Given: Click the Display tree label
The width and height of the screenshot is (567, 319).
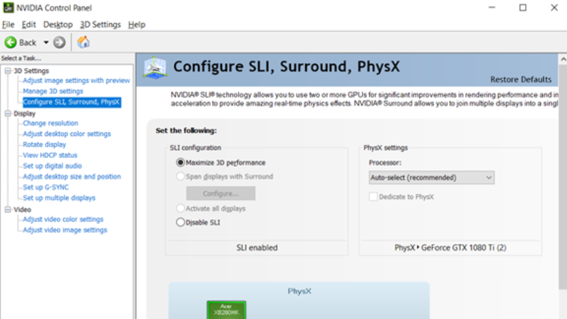Looking at the screenshot, I should [24, 113].
